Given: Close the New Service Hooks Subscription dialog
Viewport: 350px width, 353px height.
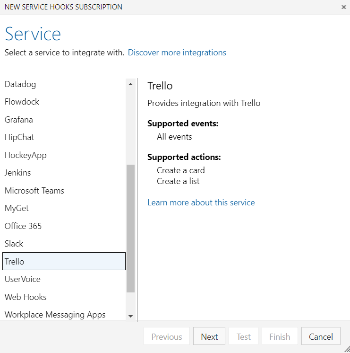Looking at the screenshot, I should pyautogui.click(x=343, y=7).
